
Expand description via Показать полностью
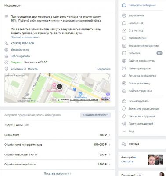[x=25, y=37]
